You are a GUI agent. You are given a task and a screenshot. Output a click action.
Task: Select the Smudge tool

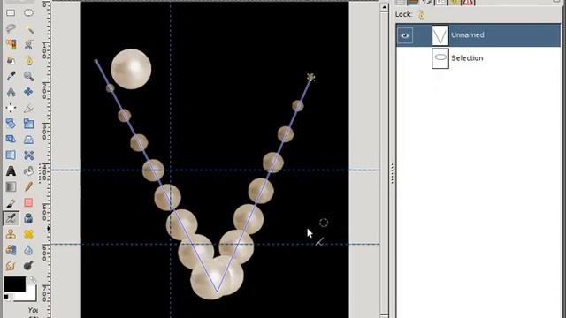tap(11, 266)
